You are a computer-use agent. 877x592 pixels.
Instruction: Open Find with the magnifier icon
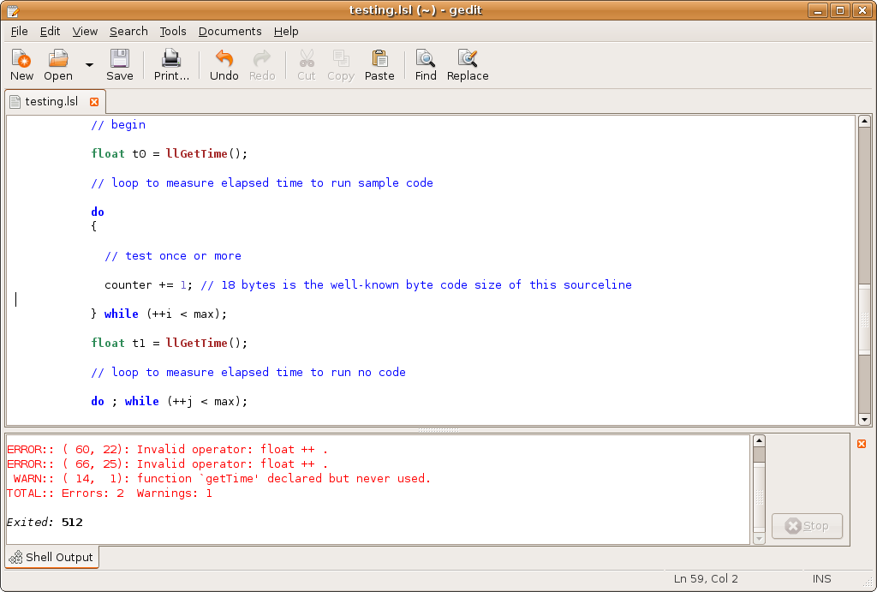click(x=426, y=59)
